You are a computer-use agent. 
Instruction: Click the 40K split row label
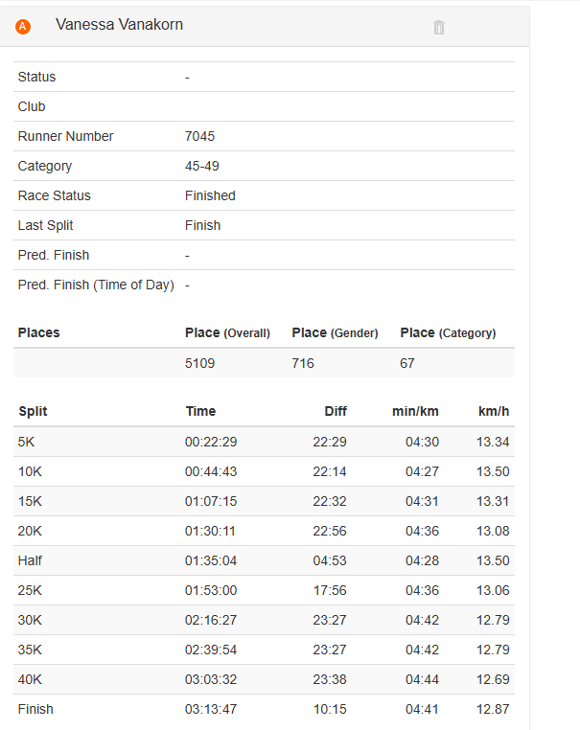point(30,679)
